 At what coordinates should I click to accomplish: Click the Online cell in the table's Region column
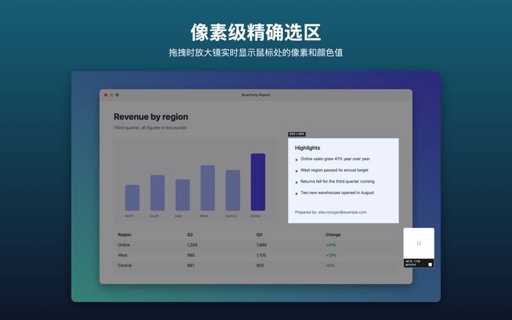point(124,245)
